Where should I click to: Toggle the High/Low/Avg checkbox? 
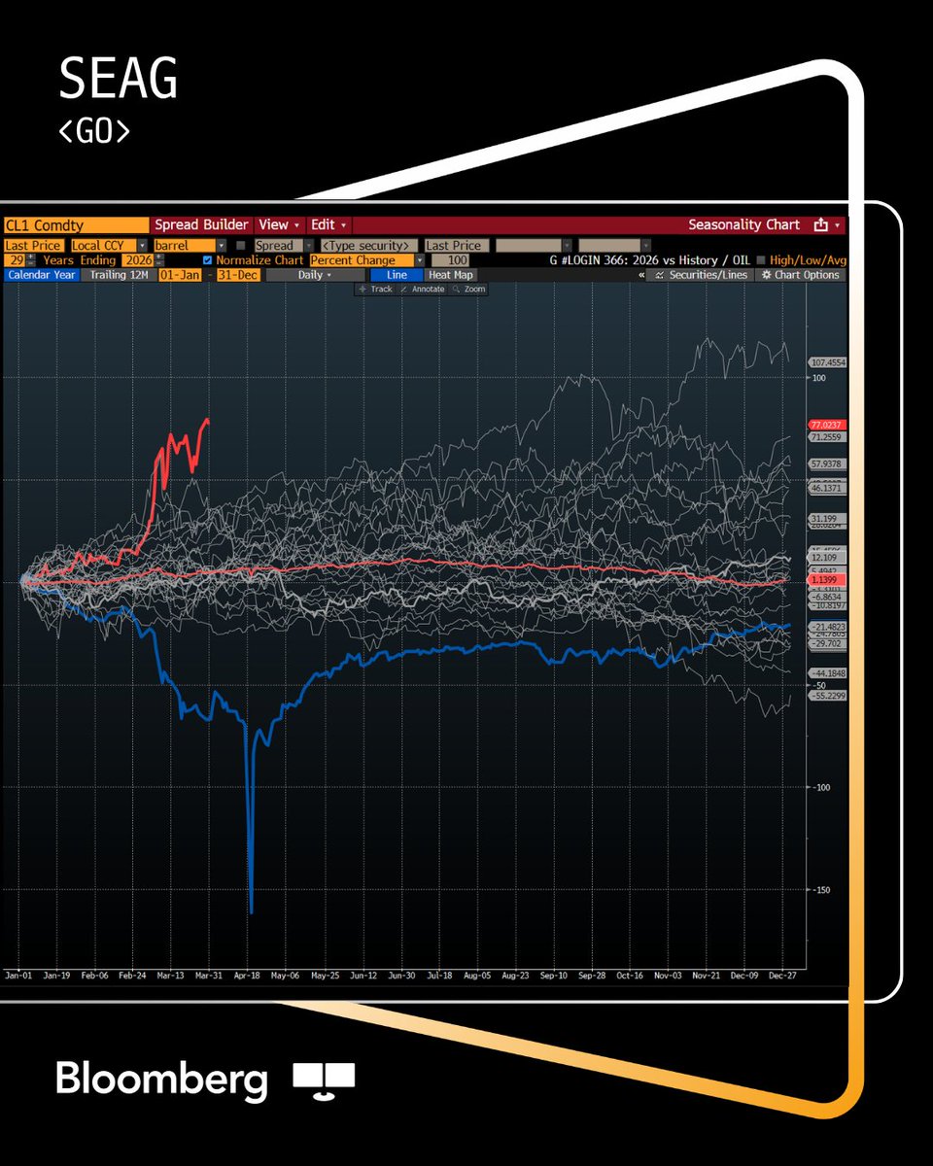760,260
